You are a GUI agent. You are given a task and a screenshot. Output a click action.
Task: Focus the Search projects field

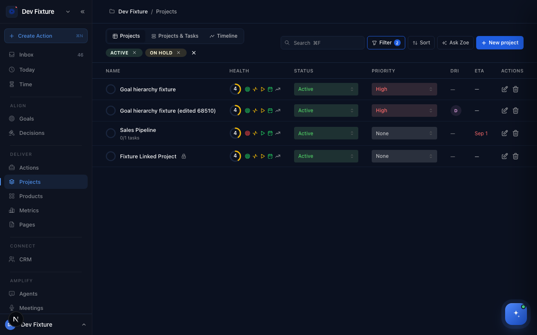coord(323,43)
